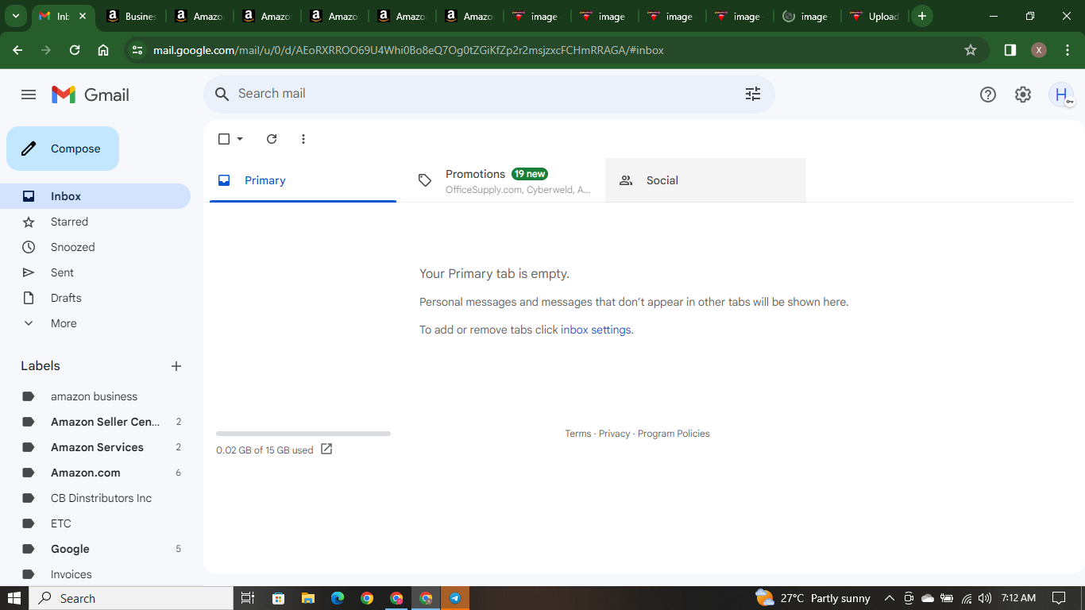Open Microsoft Edge from taskbar

click(338, 598)
